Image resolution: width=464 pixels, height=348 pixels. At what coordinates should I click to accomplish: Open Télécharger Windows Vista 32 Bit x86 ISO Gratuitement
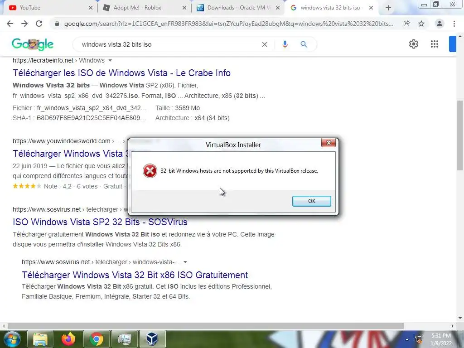click(x=135, y=275)
